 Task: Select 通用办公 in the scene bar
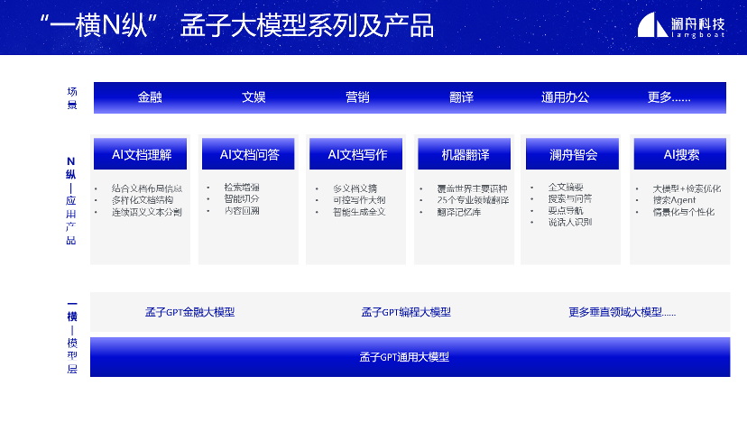566,97
